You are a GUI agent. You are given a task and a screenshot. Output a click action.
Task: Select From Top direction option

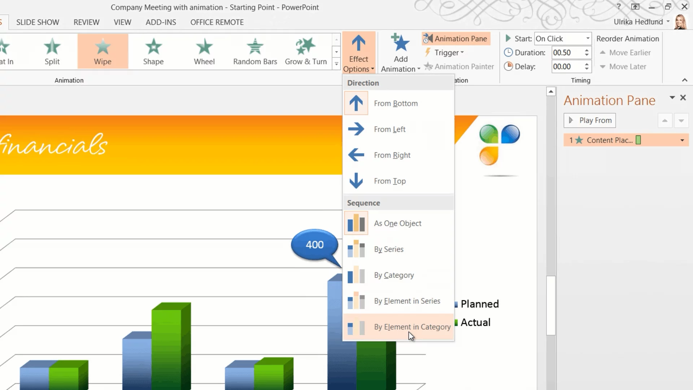pyautogui.click(x=389, y=181)
